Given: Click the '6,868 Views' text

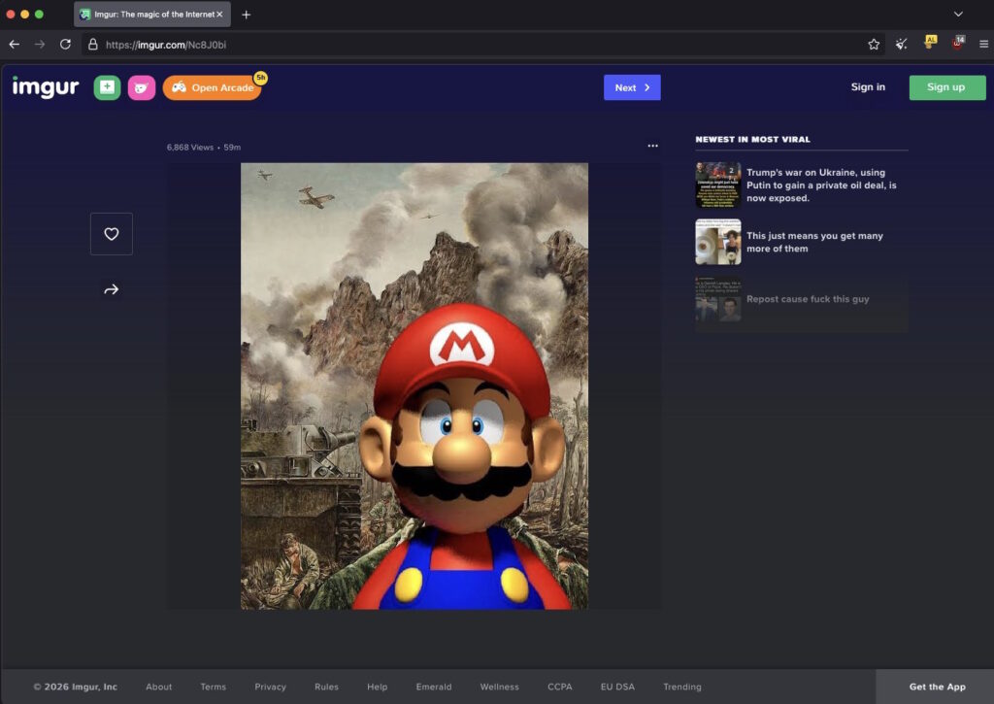Looking at the screenshot, I should [190, 148].
